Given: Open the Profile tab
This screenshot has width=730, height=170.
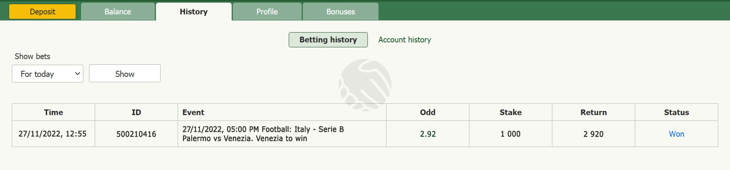Looking at the screenshot, I should tap(267, 12).
